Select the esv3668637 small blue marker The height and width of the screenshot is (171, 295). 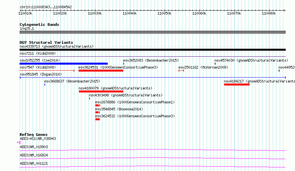(x=45, y=85)
